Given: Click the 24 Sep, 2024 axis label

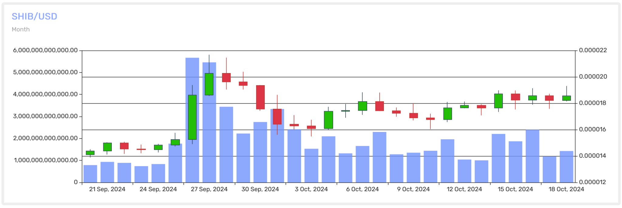Looking at the screenshot, I should click(158, 189).
